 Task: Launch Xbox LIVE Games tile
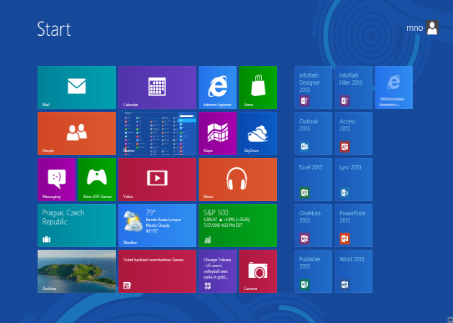(96, 179)
